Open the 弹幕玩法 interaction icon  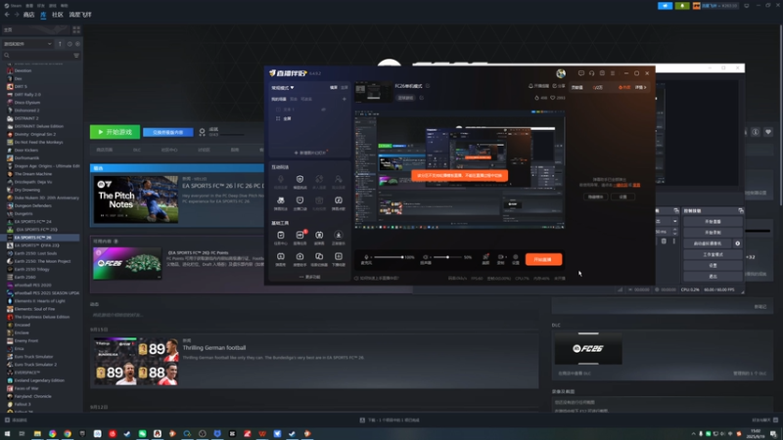click(x=281, y=202)
